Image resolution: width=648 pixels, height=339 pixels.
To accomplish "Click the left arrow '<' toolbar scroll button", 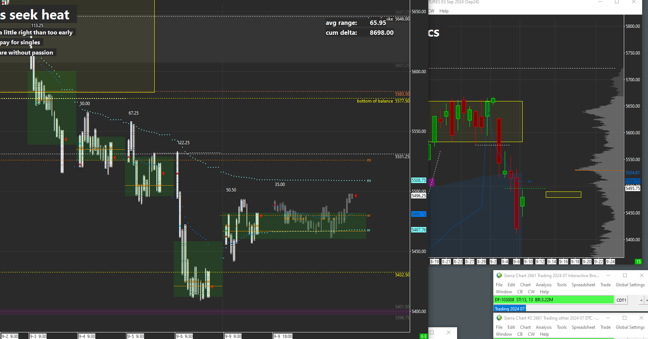I will 641,300.
